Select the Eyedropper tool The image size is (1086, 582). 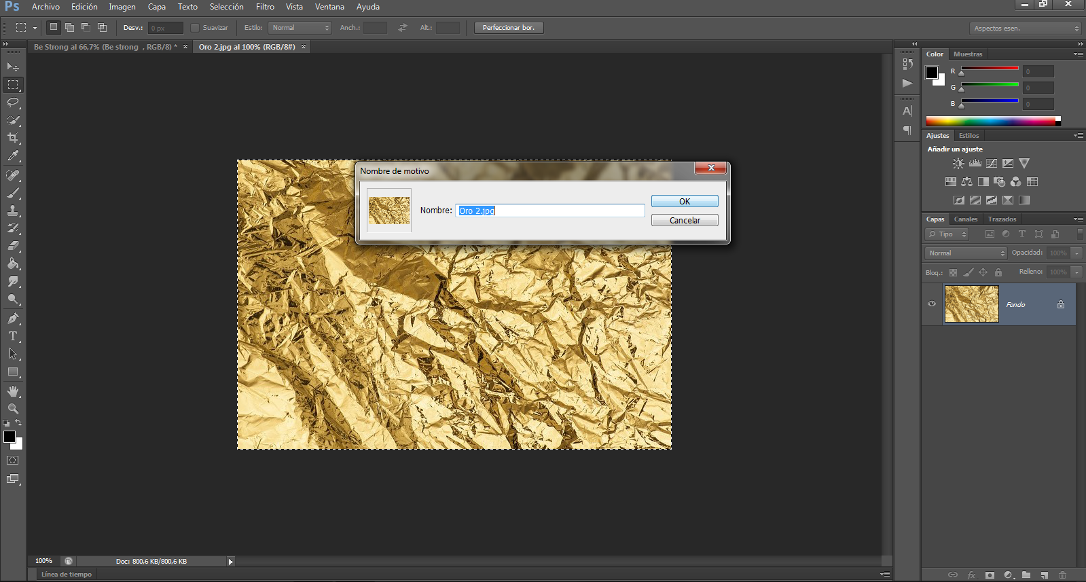(x=13, y=156)
